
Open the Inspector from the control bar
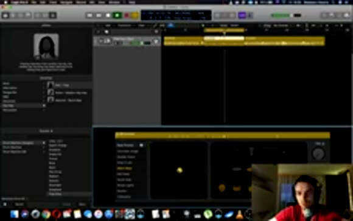coord(13,15)
